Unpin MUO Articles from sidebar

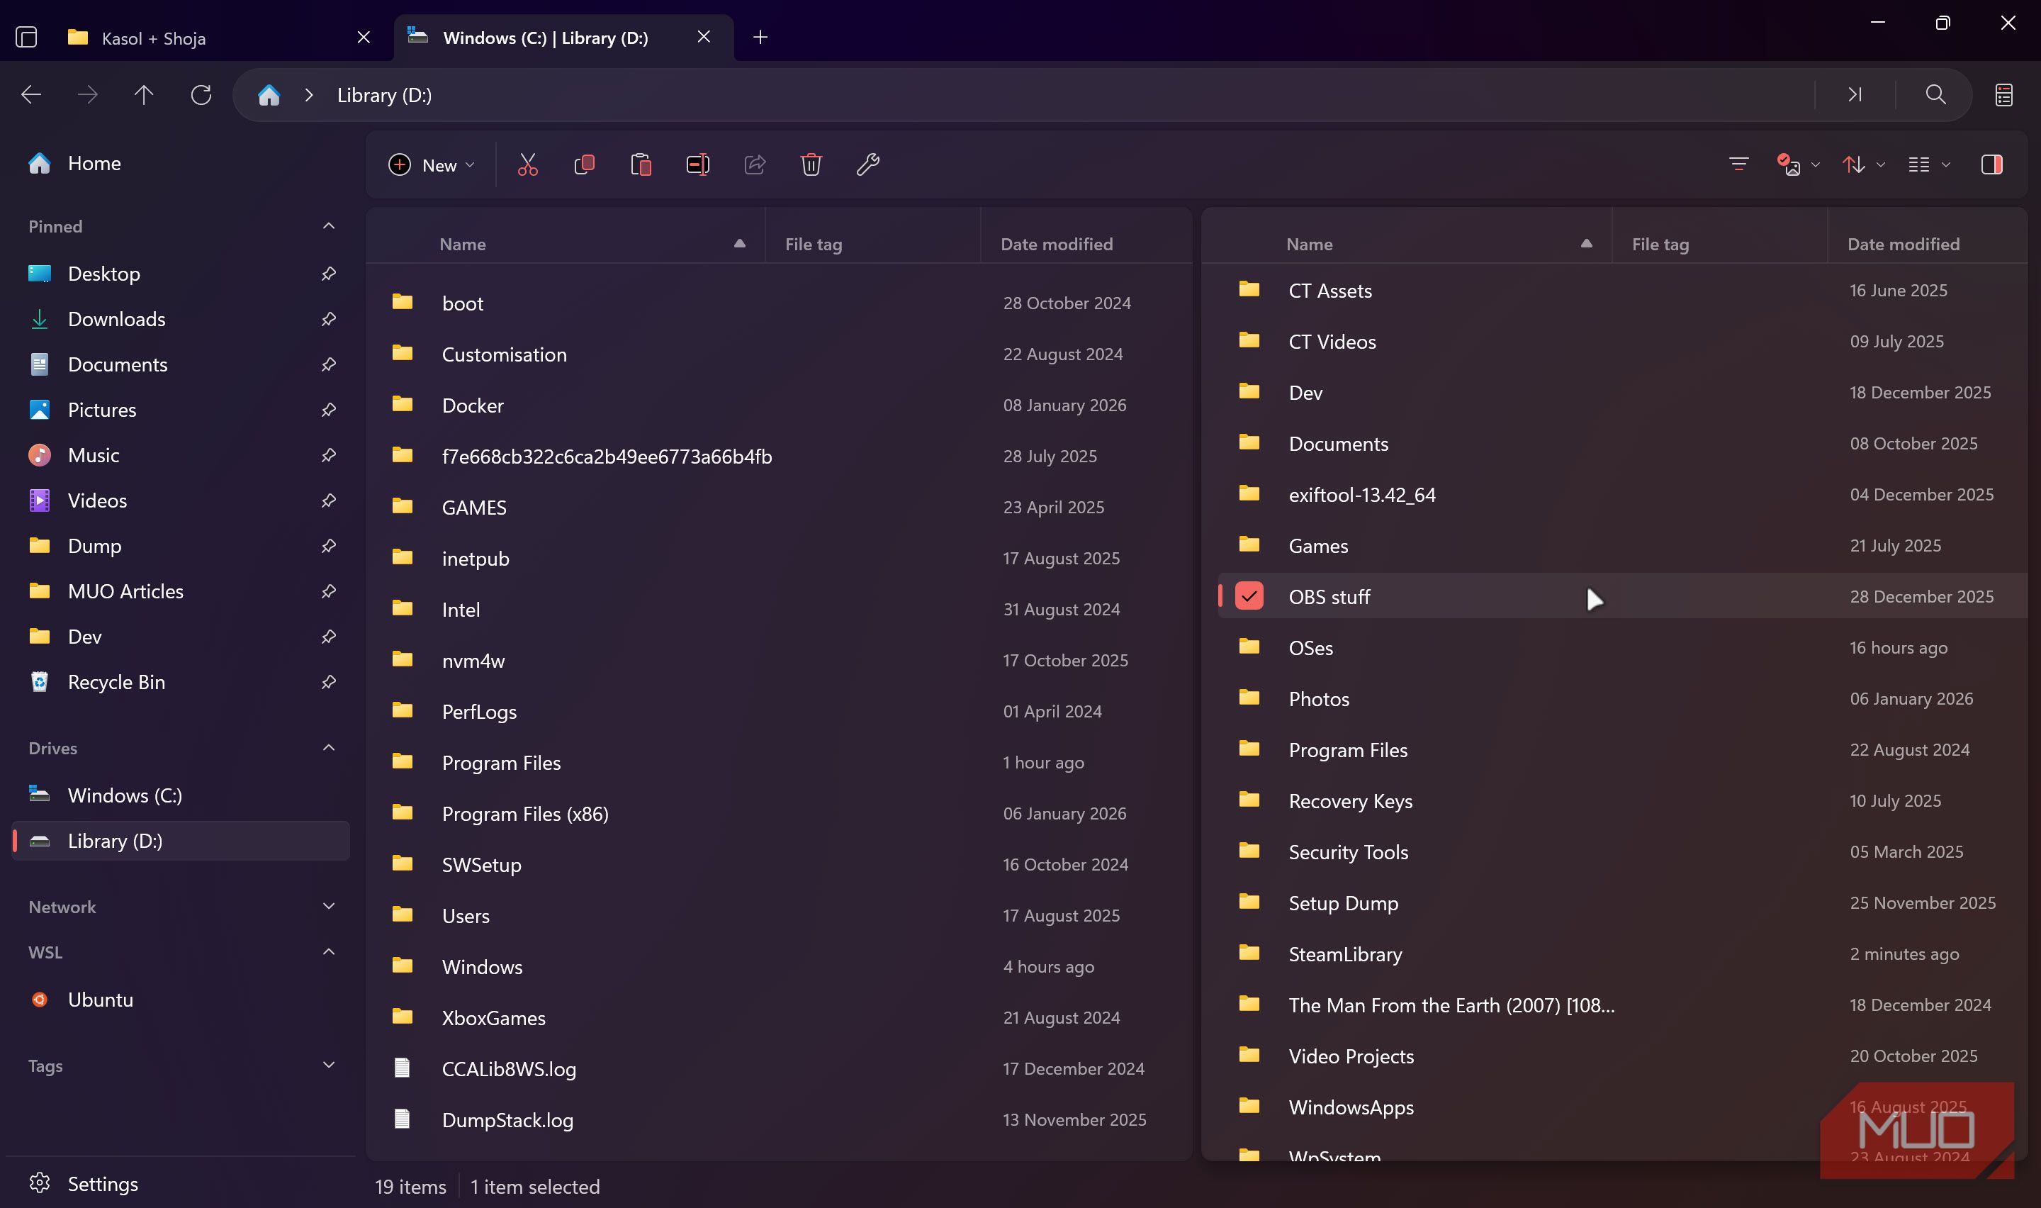click(x=329, y=591)
